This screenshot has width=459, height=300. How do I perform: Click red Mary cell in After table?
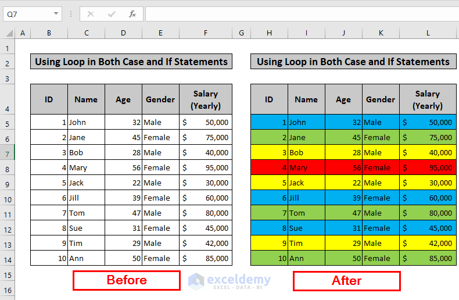306,167
